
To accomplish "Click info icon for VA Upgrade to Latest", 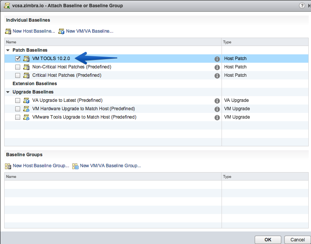I will pos(217,101).
